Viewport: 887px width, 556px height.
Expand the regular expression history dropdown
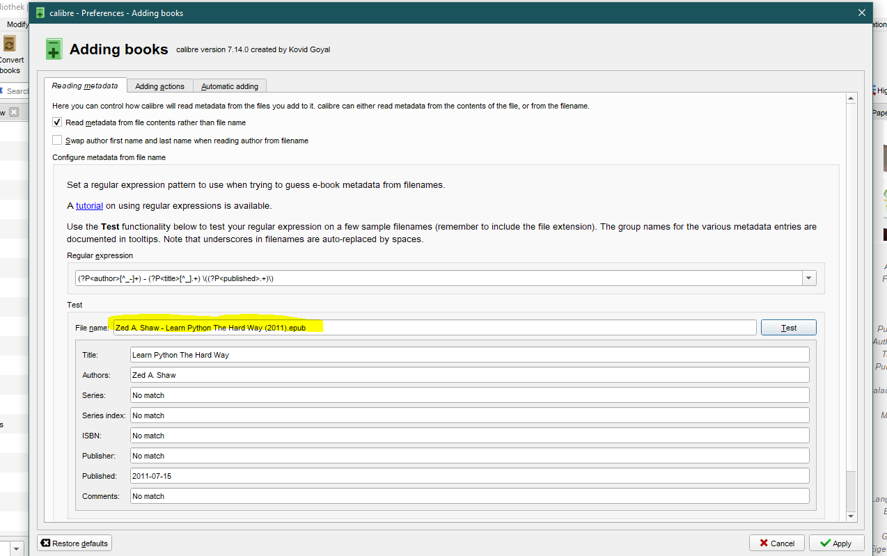[808, 278]
